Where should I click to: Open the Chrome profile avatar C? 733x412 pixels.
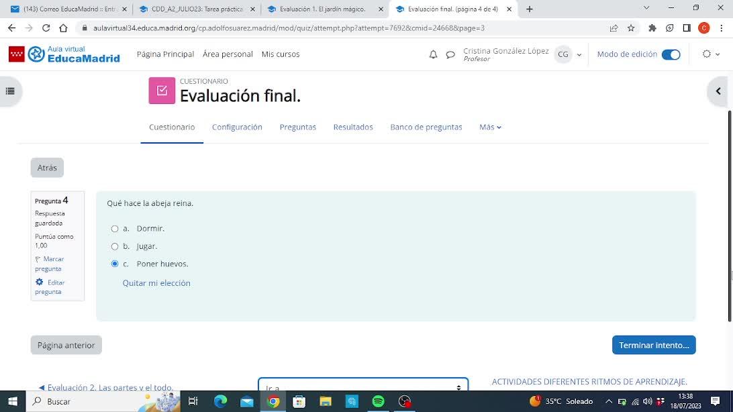(x=704, y=28)
